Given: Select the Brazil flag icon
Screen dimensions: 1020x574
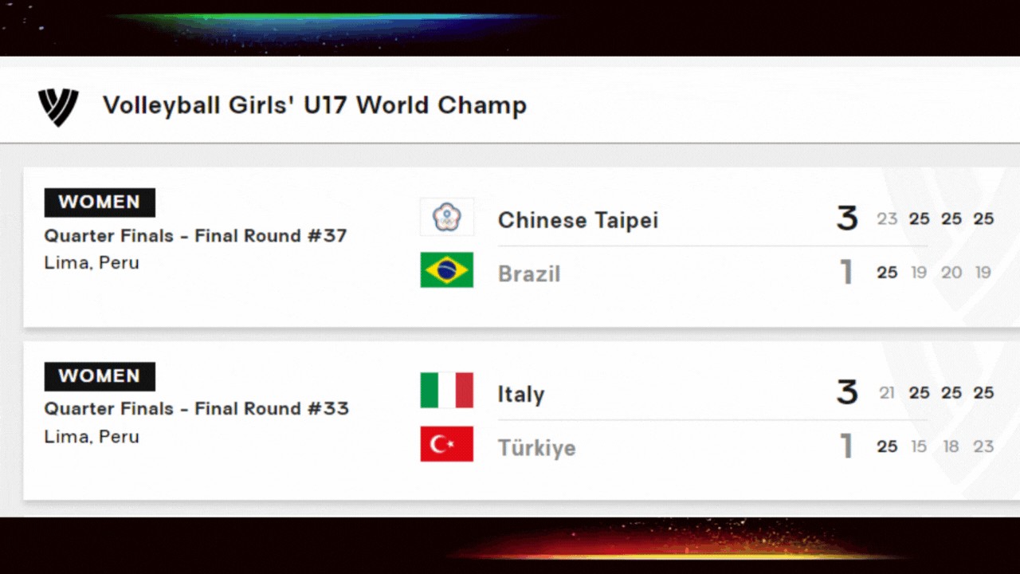Looking at the screenshot, I should point(447,270).
